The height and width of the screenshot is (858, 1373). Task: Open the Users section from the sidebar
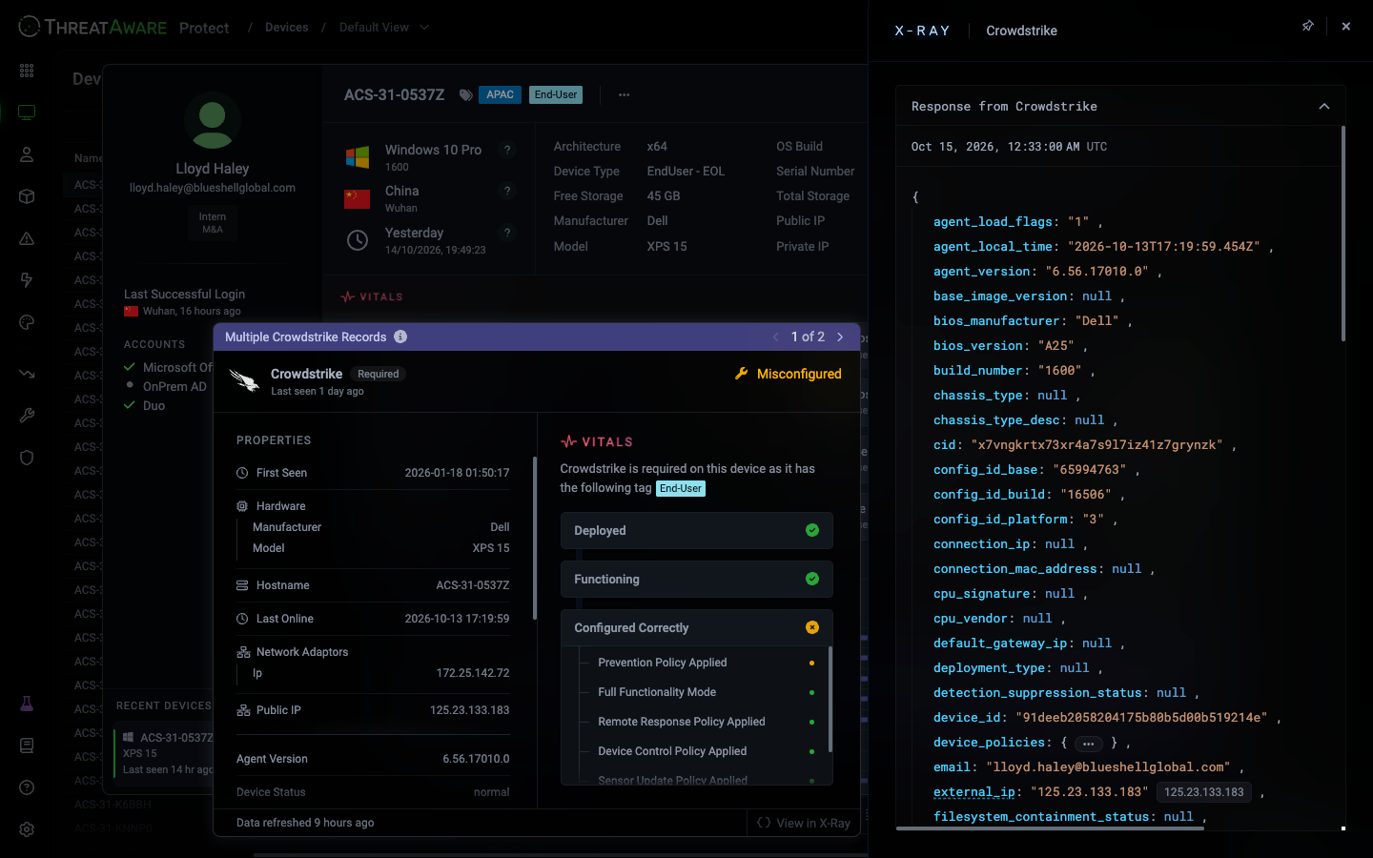27,154
